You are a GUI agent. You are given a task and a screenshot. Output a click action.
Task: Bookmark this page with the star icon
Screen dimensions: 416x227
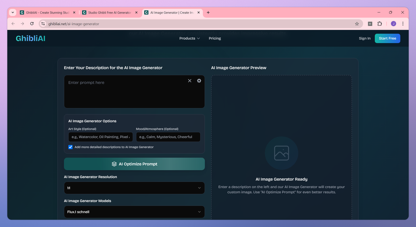pyautogui.click(x=357, y=24)
